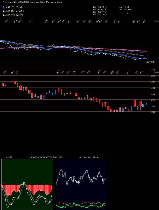
Task: Click the MACD panel label
Action: tap(9, 157)
